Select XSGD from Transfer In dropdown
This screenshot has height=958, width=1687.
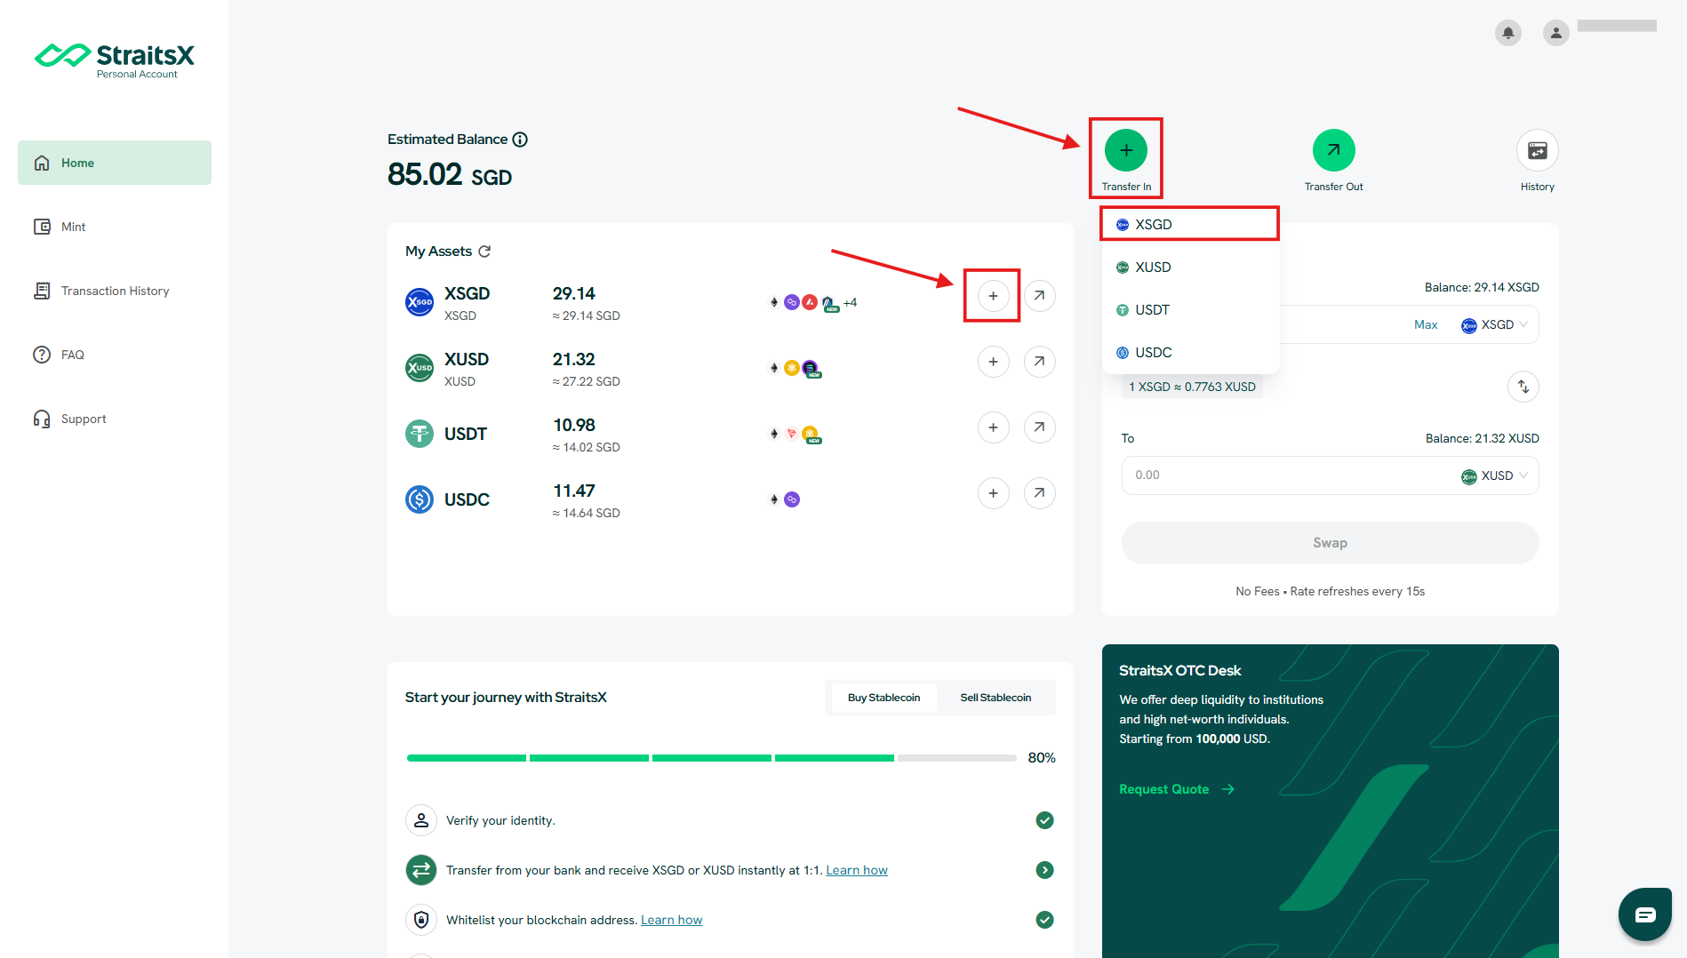(1189, 225)
